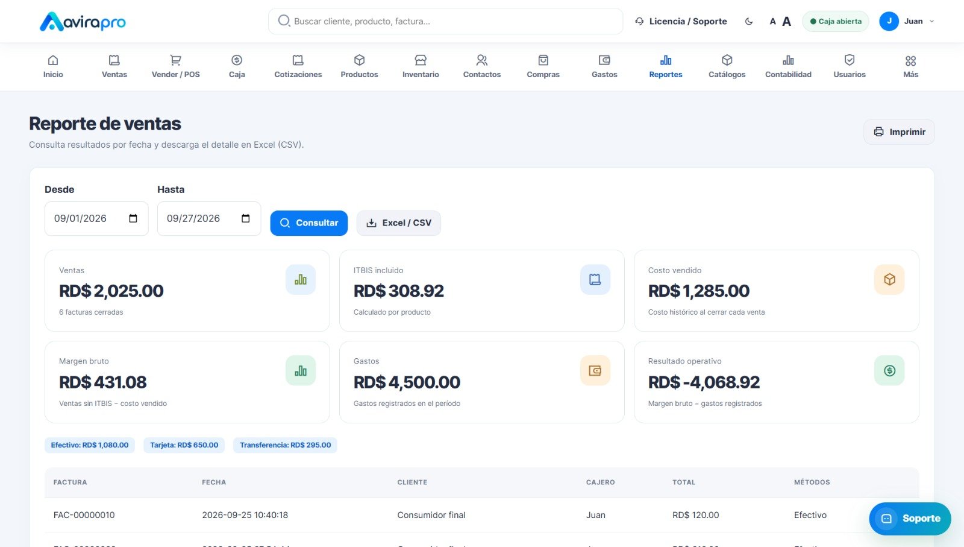Open the Juan user dropdown

click(x=907, y=21)
